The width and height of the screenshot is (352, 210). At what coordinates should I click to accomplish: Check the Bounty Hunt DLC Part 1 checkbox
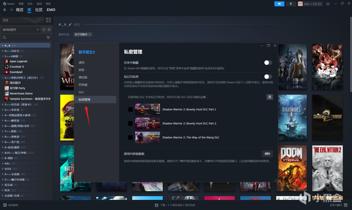coord(130,109)
